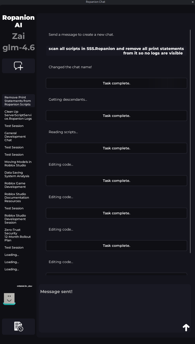The height and width of the screenshot is (344, 195).
Task: Expand Task complete under Getting descendants
Action: [116, 116]
